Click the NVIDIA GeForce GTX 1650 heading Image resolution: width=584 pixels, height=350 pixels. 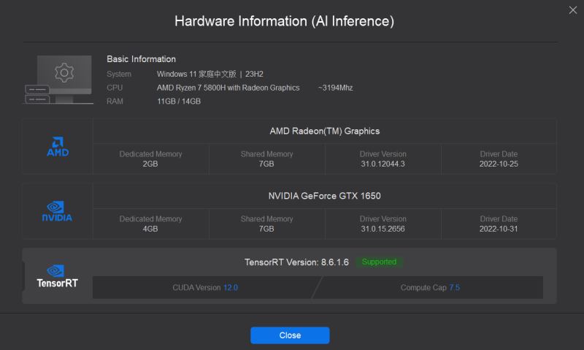324,196
